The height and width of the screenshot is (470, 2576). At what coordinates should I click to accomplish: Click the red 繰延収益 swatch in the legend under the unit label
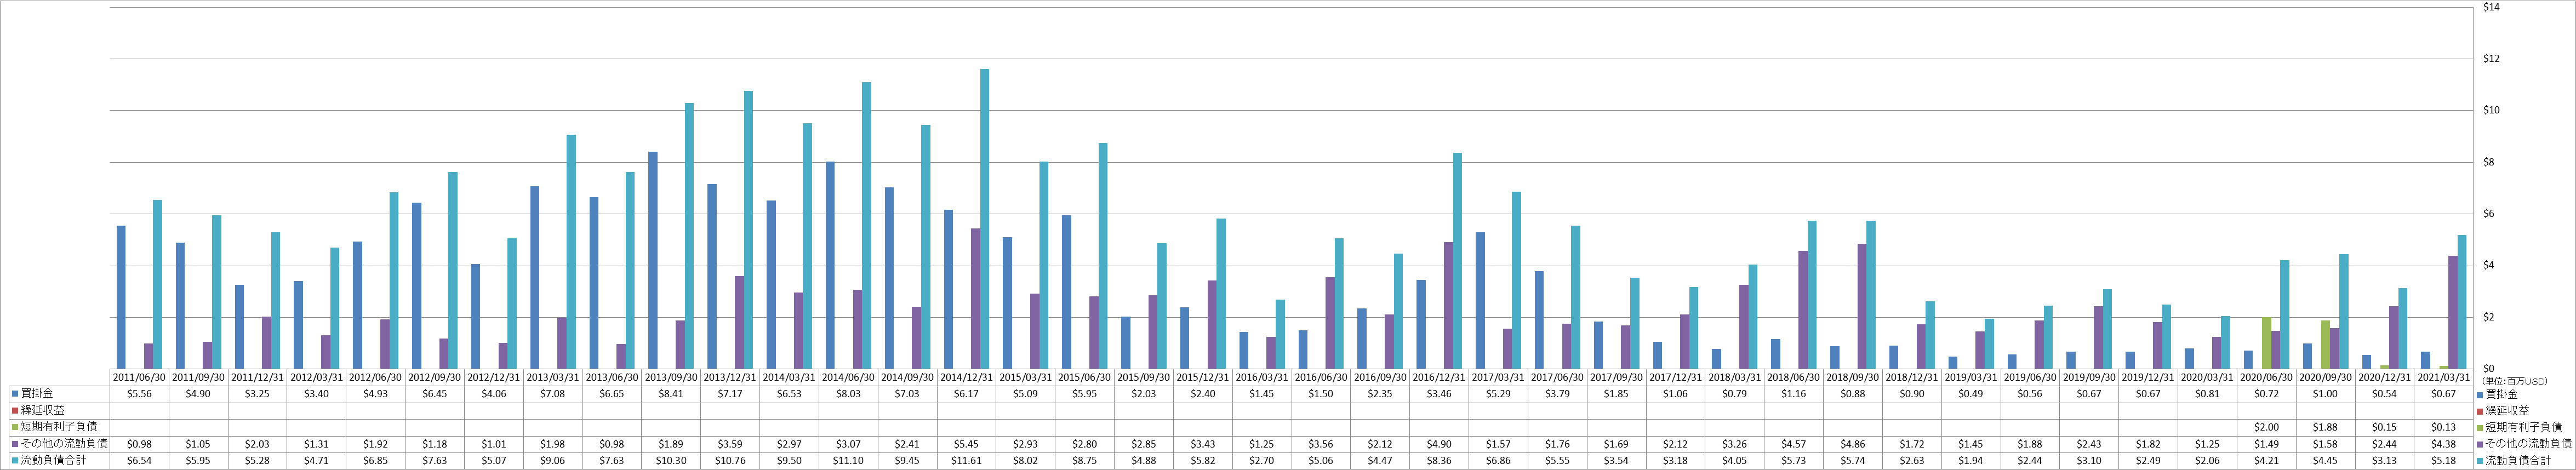pyautogui.click(x=2479, y=411)
